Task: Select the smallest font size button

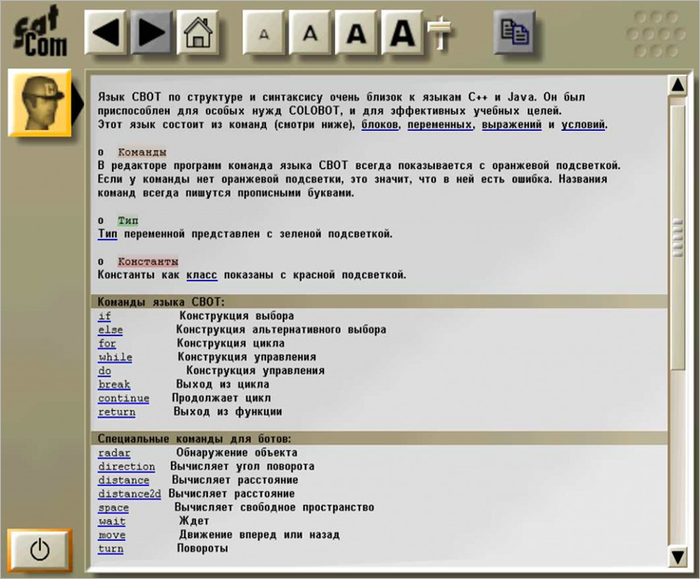Action: pos(265,34)
